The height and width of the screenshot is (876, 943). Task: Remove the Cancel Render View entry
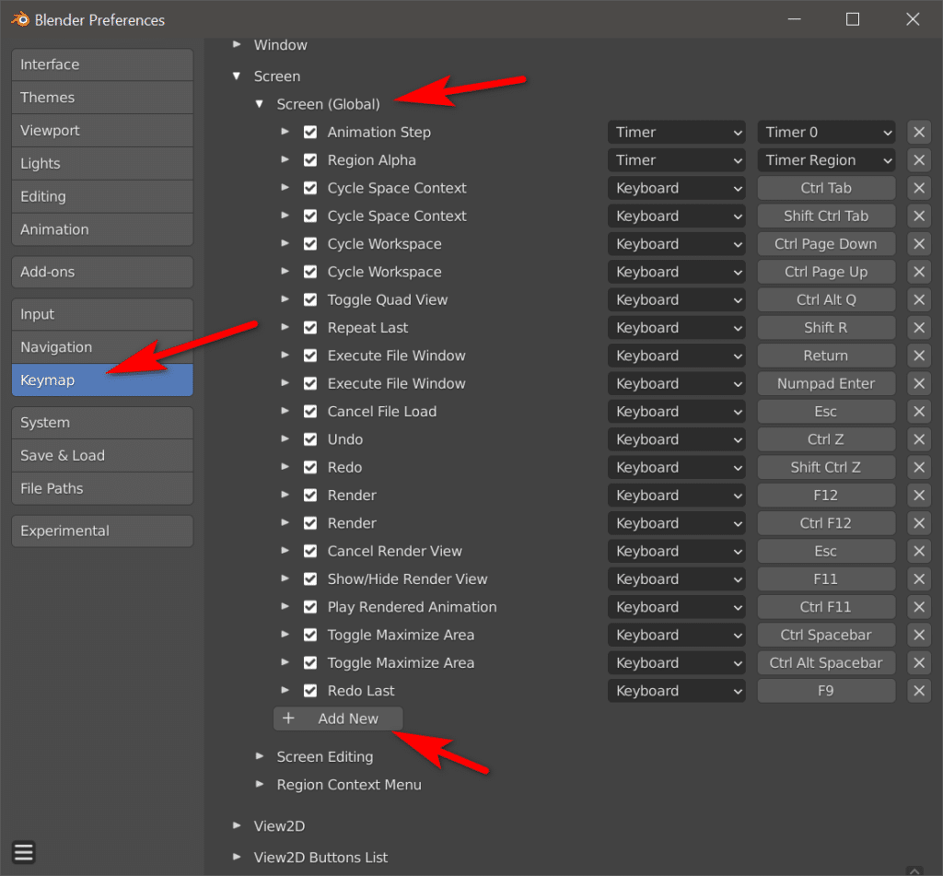click(919, 551)
